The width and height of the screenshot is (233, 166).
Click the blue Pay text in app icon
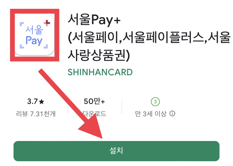(x=34, y=40)
